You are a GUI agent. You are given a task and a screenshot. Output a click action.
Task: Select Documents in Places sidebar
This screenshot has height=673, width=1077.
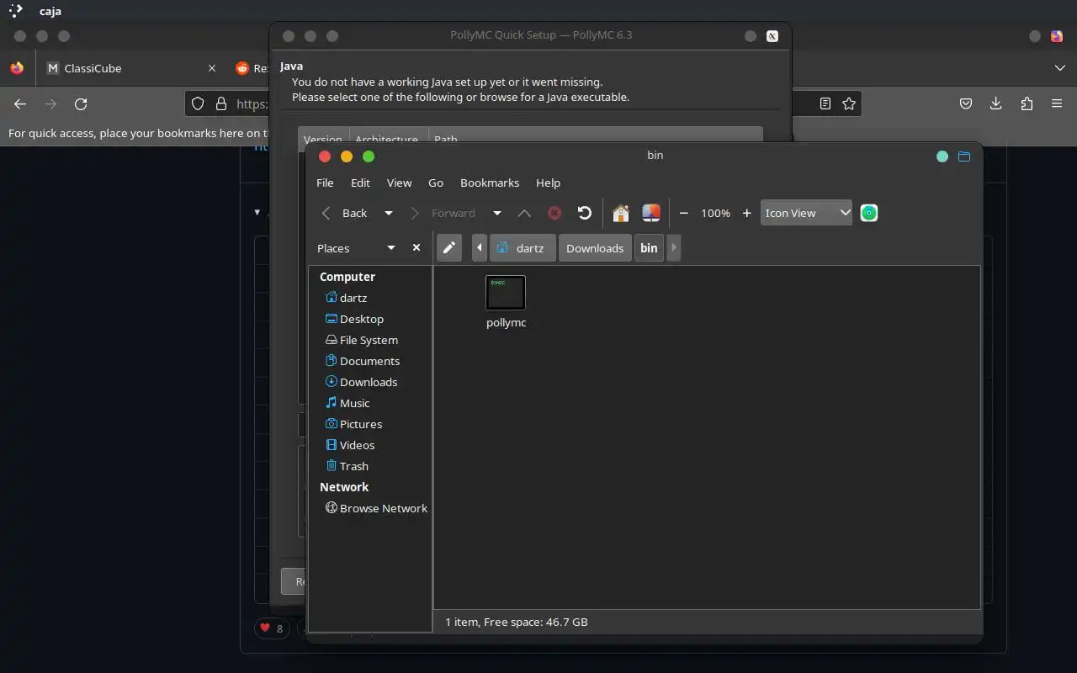tap(370, 361)
